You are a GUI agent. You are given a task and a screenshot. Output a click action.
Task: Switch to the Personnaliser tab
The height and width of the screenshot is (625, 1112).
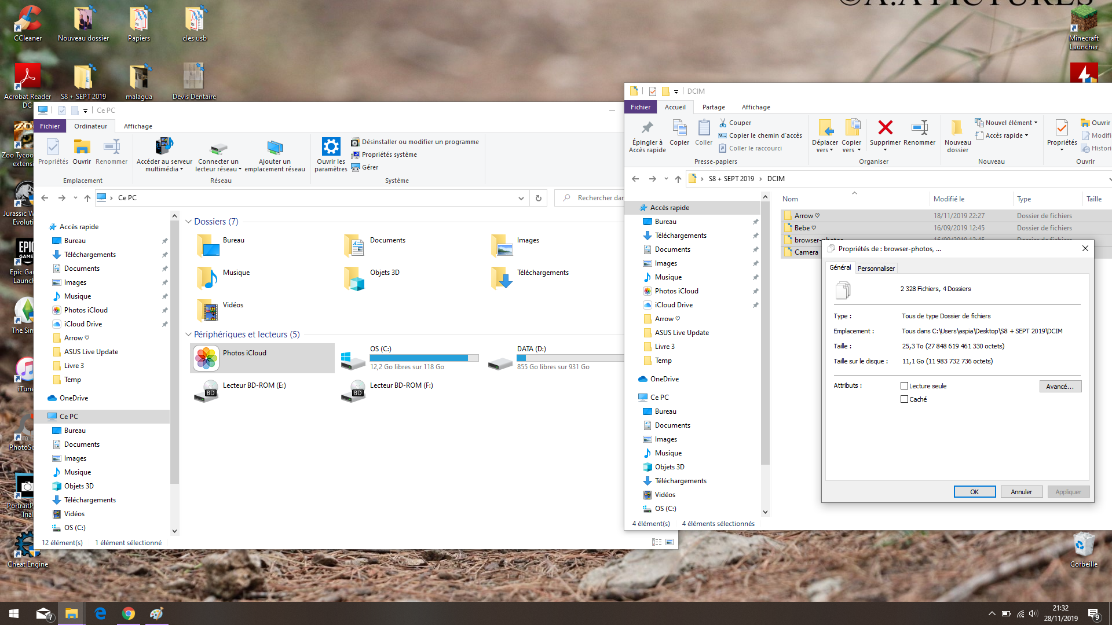pos(876,269)
